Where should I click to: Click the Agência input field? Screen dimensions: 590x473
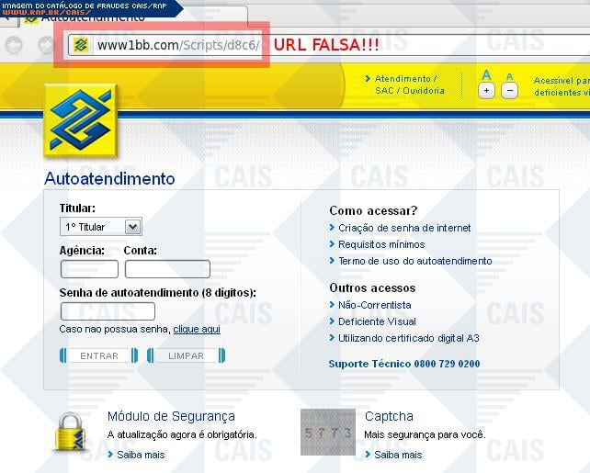(x=89, y=269)
